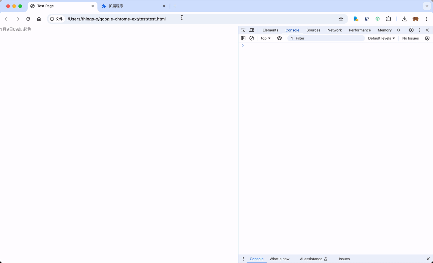
Task: Switch to the Console tab in the top bar
Action: coord(292,30)
